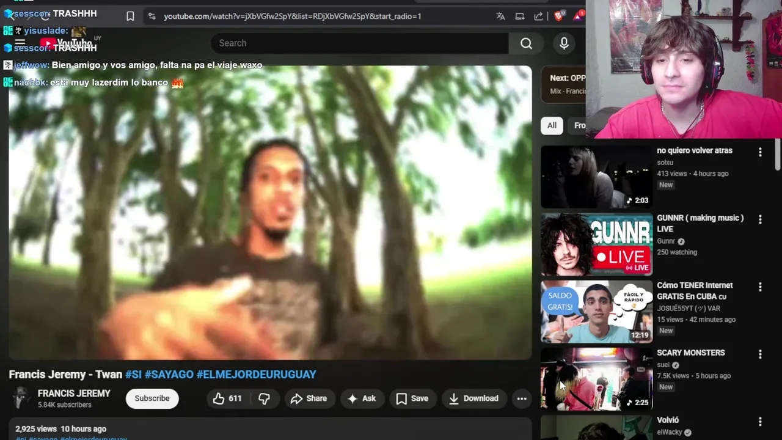
Task: Open options for Volvió video
Action: (760, 421)
